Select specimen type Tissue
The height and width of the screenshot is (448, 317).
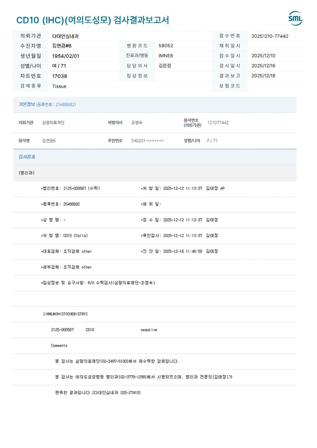(59, 86)
